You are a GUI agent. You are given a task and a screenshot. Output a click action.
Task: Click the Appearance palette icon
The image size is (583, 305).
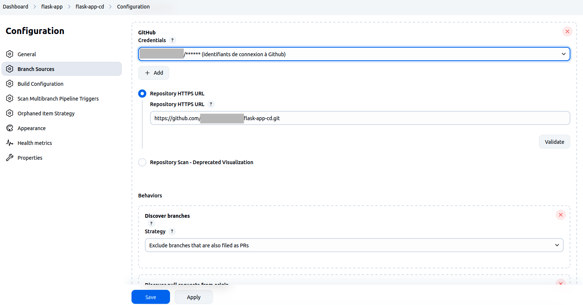10,128
